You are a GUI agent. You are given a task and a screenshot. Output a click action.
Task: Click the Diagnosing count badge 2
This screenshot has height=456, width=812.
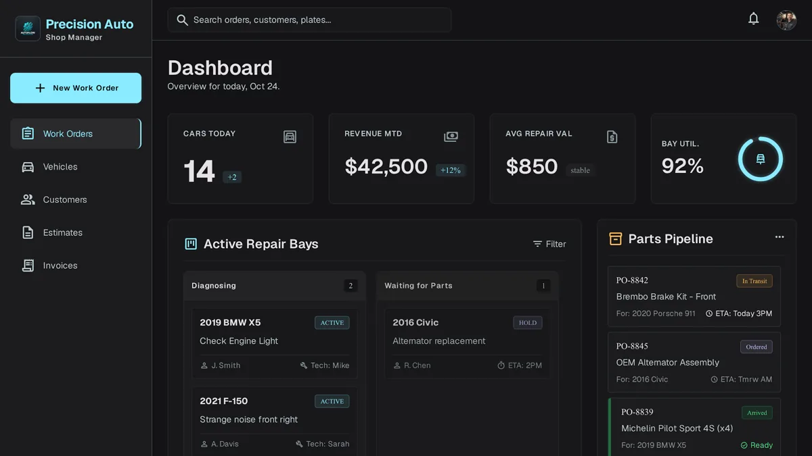pos(351,286)
